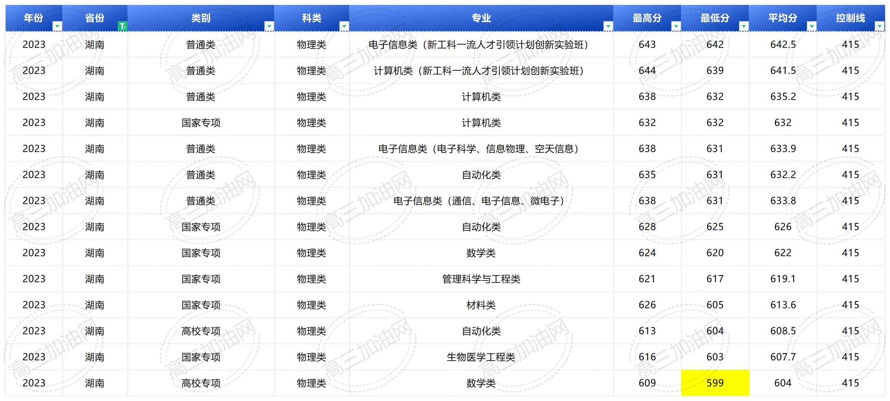The image size is (890, 401).
Task: Select the 科类 header cell
Action: [x=312, y=18]
